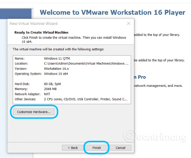Click the 'Welcome to VMware Workstation 16 Player' heading
Screen dimensions: 191x158
[113, 12]
